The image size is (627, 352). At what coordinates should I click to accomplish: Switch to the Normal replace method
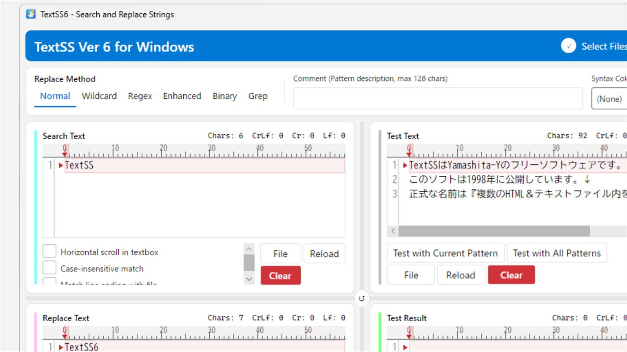click(x=55, y=96)
